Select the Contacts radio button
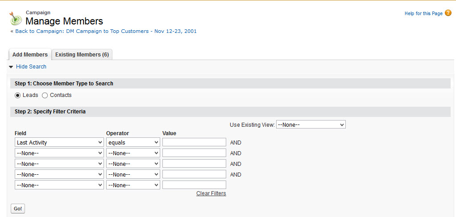The width and height of the screenshot is (456, 217). tap(45, 95)
